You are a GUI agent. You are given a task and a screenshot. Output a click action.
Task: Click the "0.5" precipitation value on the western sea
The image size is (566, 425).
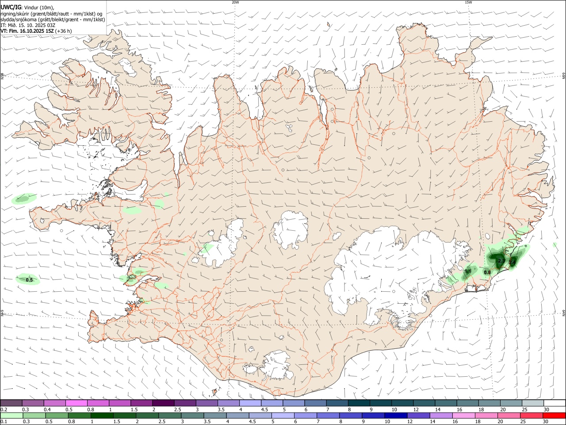[29, 280]
